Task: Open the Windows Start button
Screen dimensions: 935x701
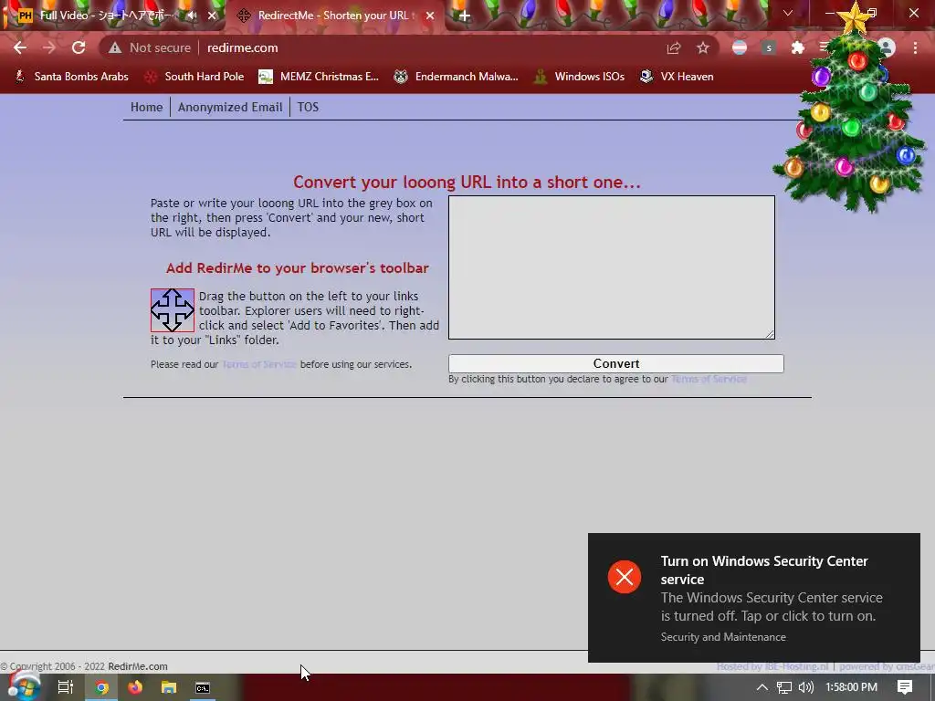Action: (x=23, y=686)
